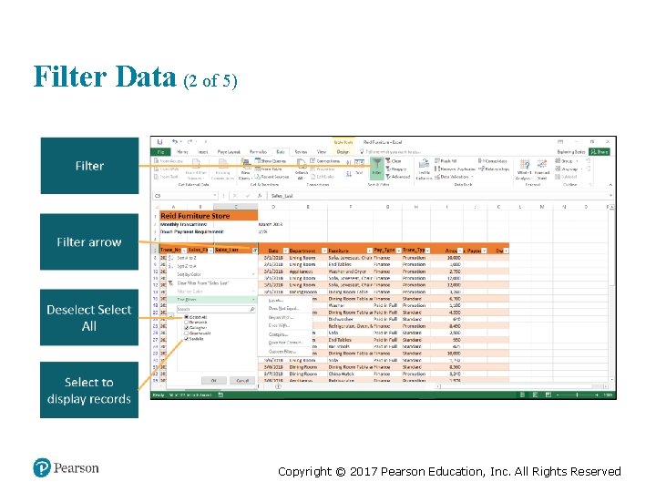Open the Department column filter arrow
Screen dimensions: 656x492
point(324,251)
